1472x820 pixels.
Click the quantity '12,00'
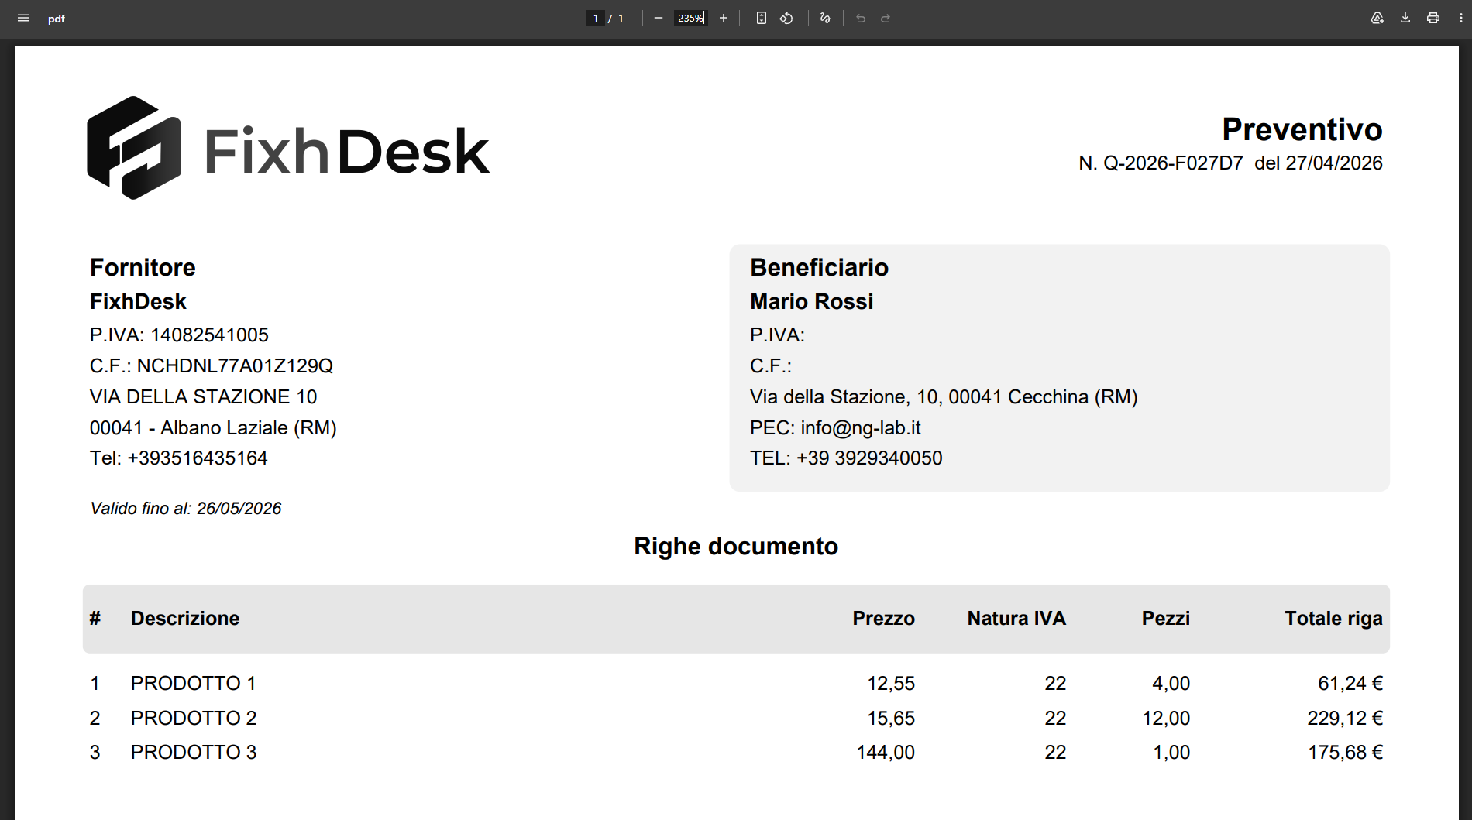1166,719
